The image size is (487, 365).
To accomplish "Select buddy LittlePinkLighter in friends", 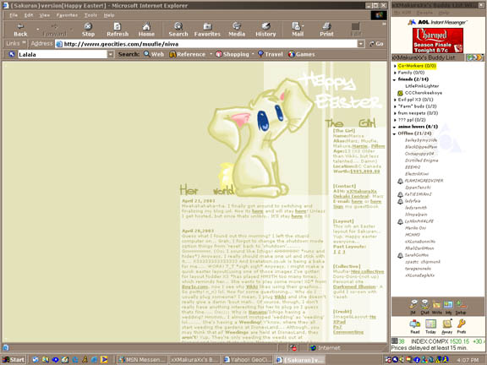I will pos(422,86).
